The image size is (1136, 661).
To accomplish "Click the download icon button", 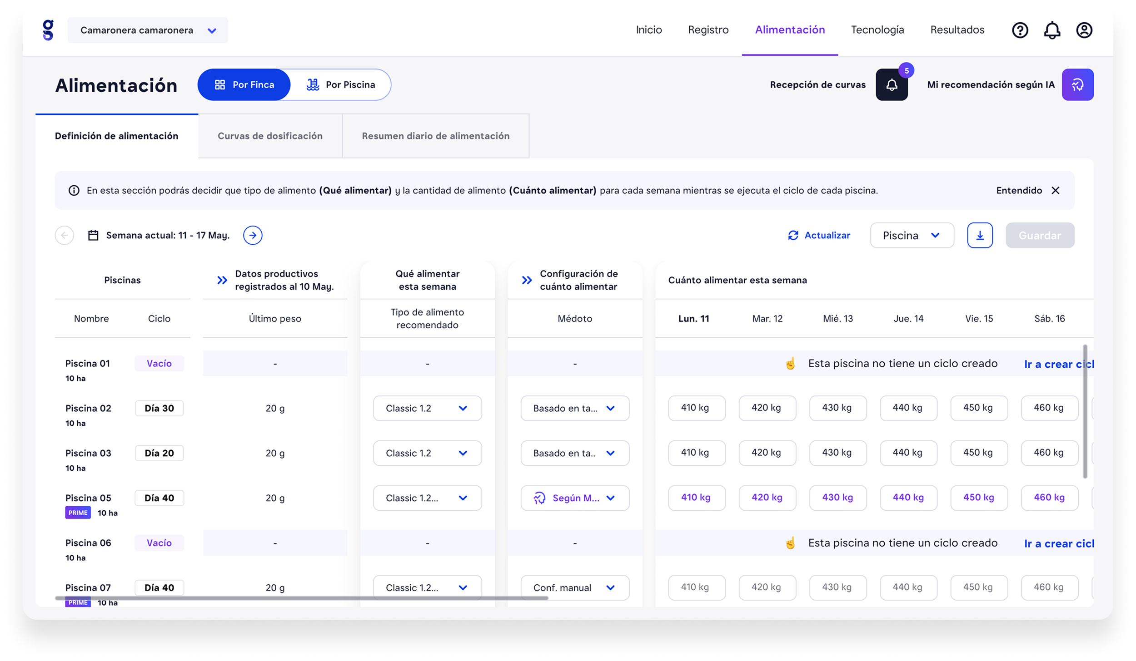I will [x=980, y=235].
